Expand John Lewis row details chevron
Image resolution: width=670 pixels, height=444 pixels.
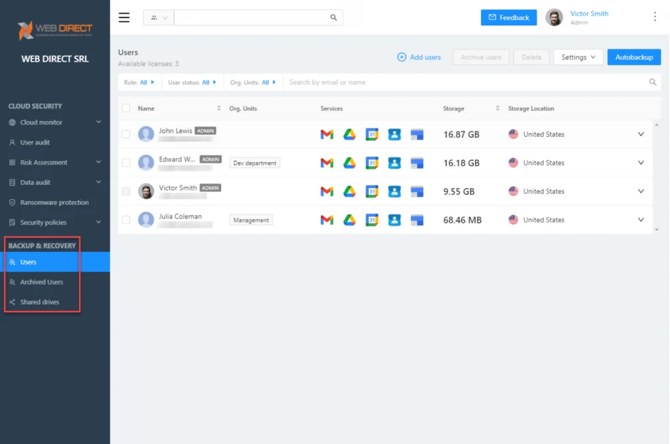click(x=641, y=134)
